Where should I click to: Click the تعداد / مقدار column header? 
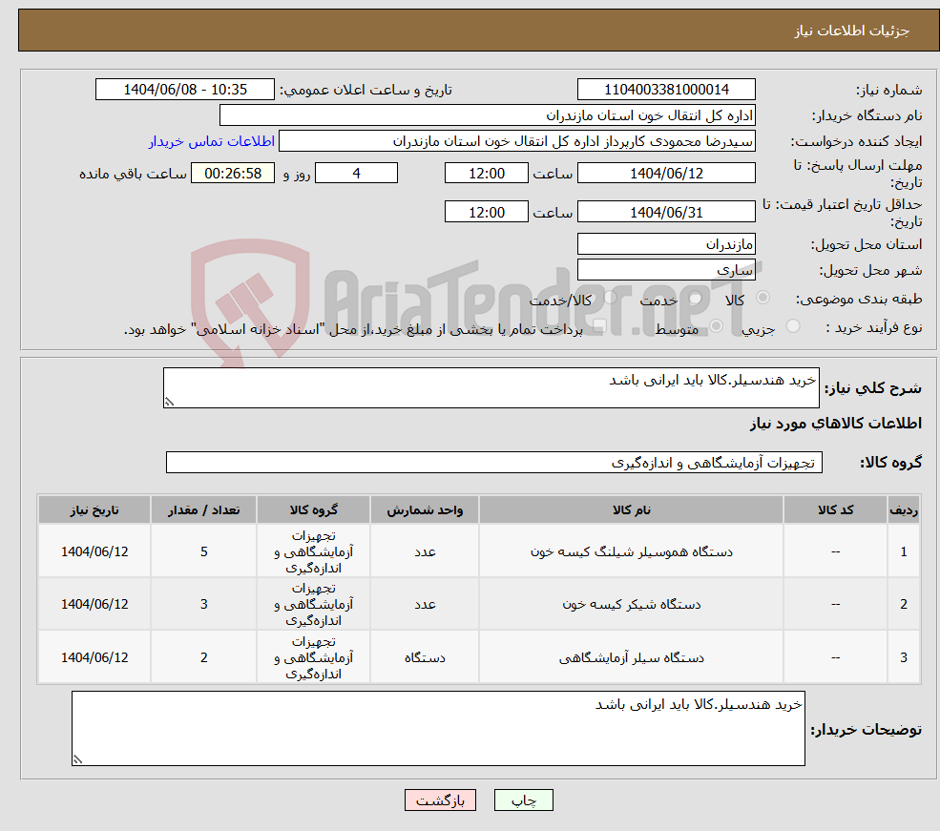tap(204, 509)
